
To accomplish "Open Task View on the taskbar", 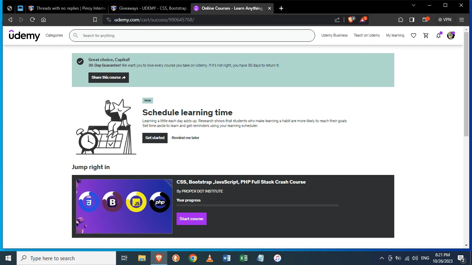I will tap(124, 258).
